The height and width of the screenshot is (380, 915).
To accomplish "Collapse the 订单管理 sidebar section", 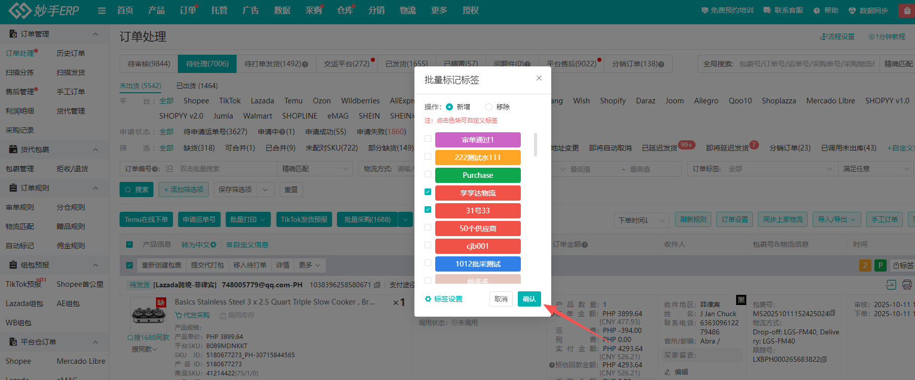I will pos(95,34).
